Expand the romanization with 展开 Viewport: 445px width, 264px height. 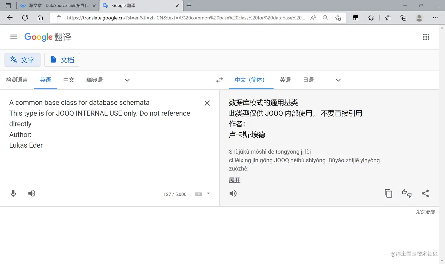coord(235,180)
